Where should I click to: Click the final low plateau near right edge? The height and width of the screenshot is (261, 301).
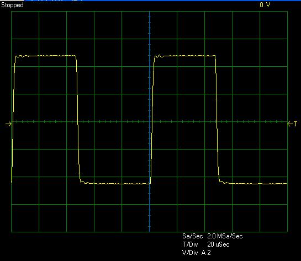tap(254, 184)
